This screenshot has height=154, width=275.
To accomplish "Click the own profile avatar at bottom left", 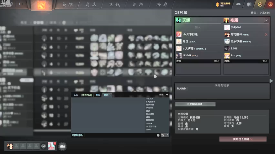I will click(x=10, y=146).
